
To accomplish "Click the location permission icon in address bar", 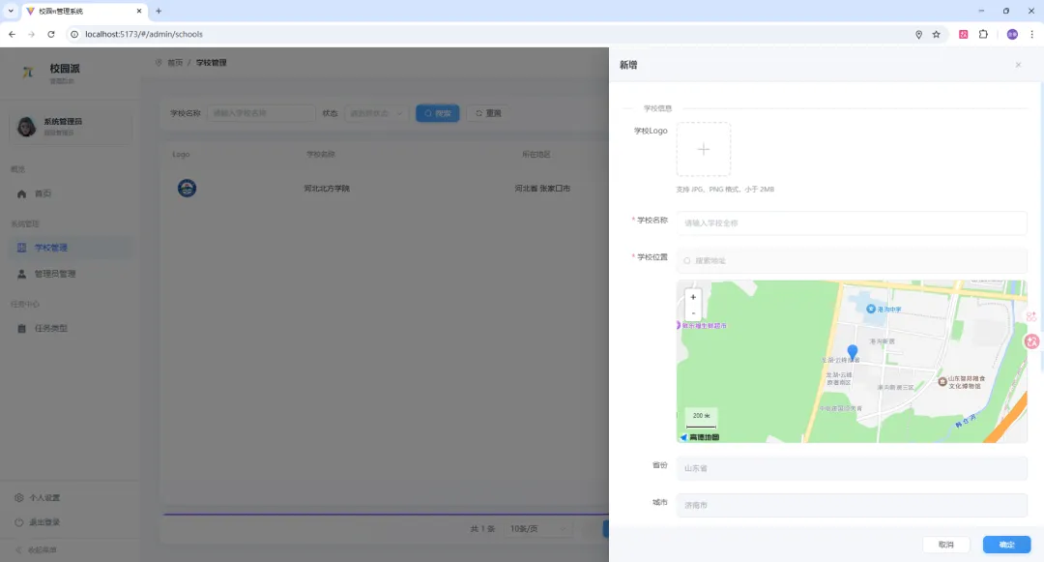I will (x=919, y=34).
